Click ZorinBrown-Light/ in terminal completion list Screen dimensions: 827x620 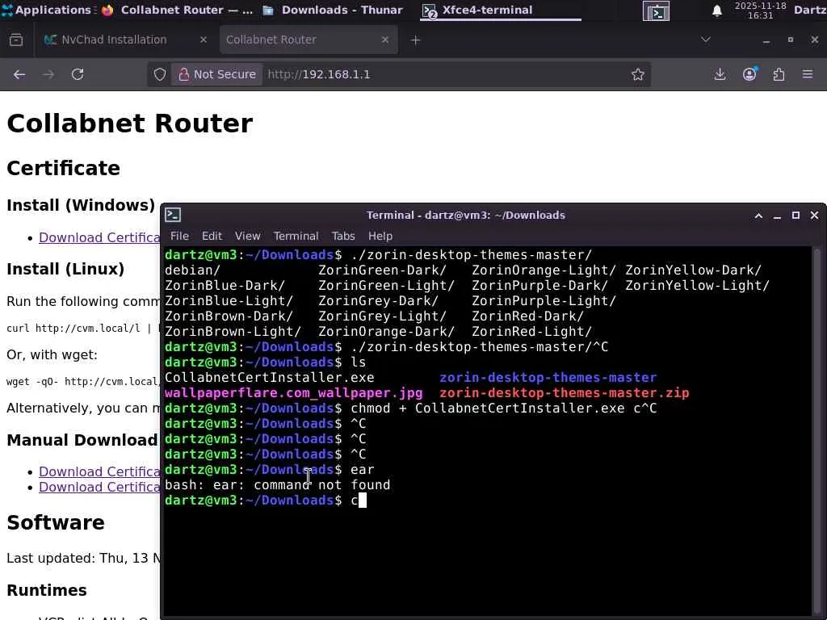pos(233,332)
